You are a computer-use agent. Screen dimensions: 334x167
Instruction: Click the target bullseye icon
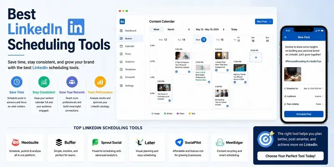click(x=266, y=139)
